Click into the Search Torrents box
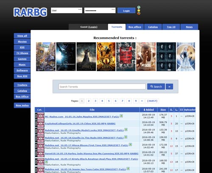The height and width of the screenshot is (173, 212). pos(102,87)
